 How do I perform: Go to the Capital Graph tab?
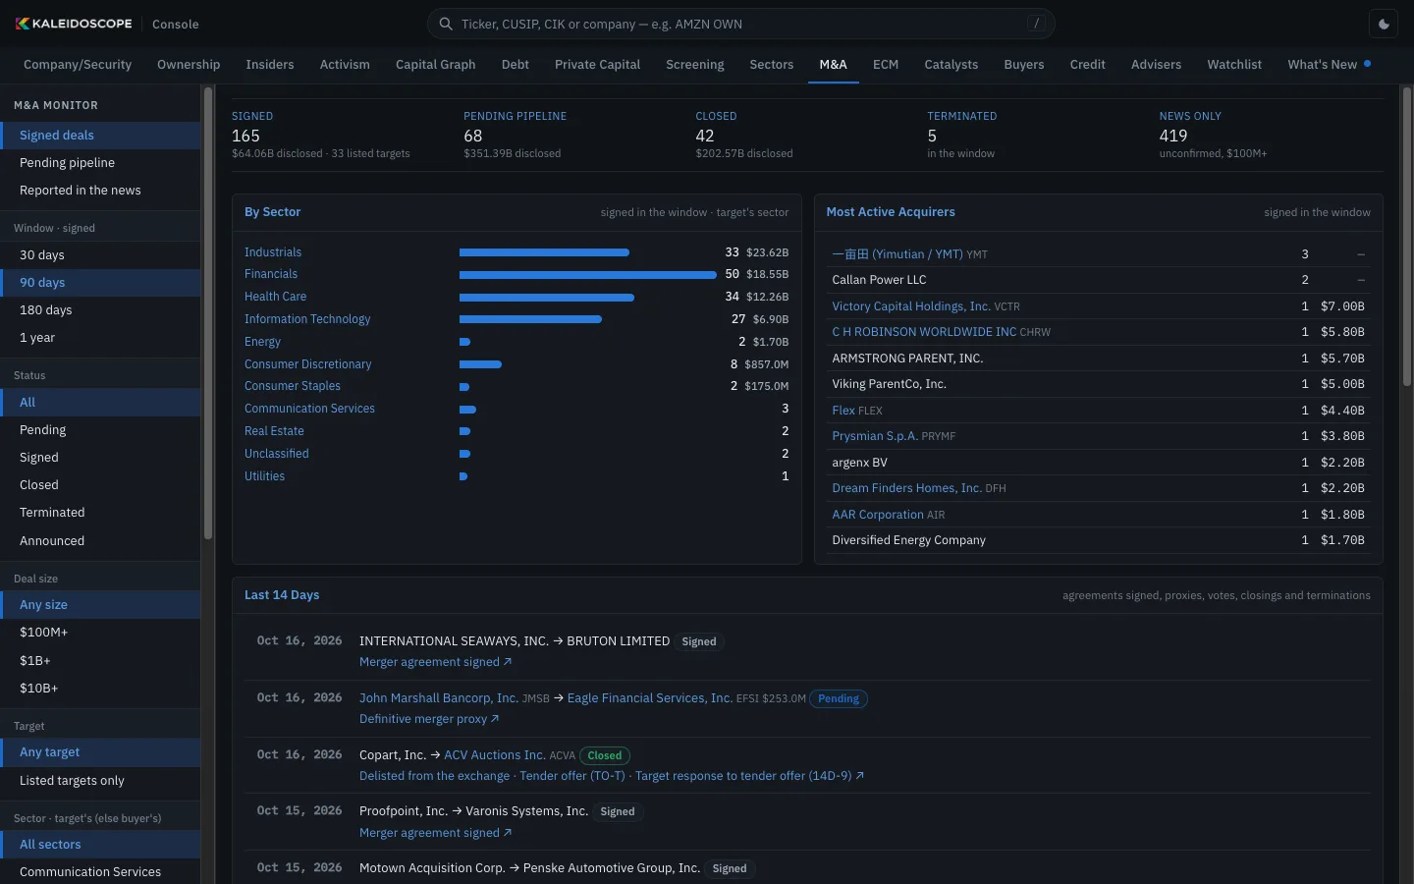point(436,65)
